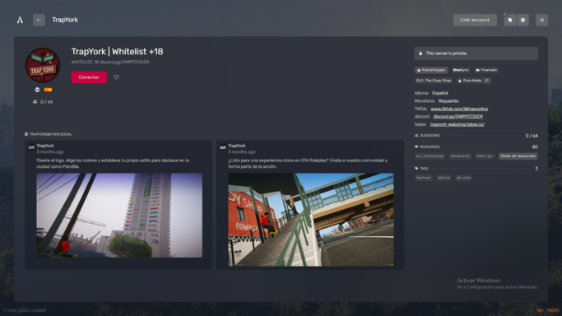Open the discord.gg invite link

(458, 116)
